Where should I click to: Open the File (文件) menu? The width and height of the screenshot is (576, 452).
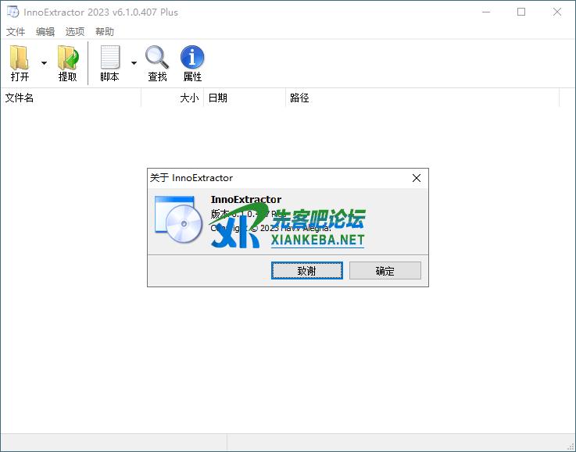pos(16,32)
